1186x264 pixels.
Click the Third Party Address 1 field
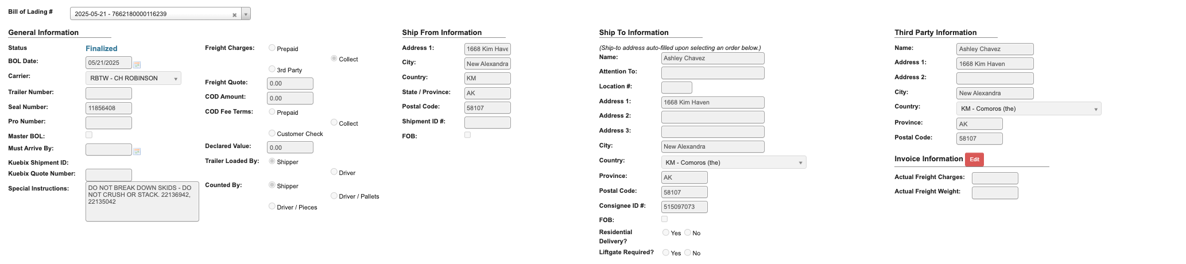[x=995, y=64]
